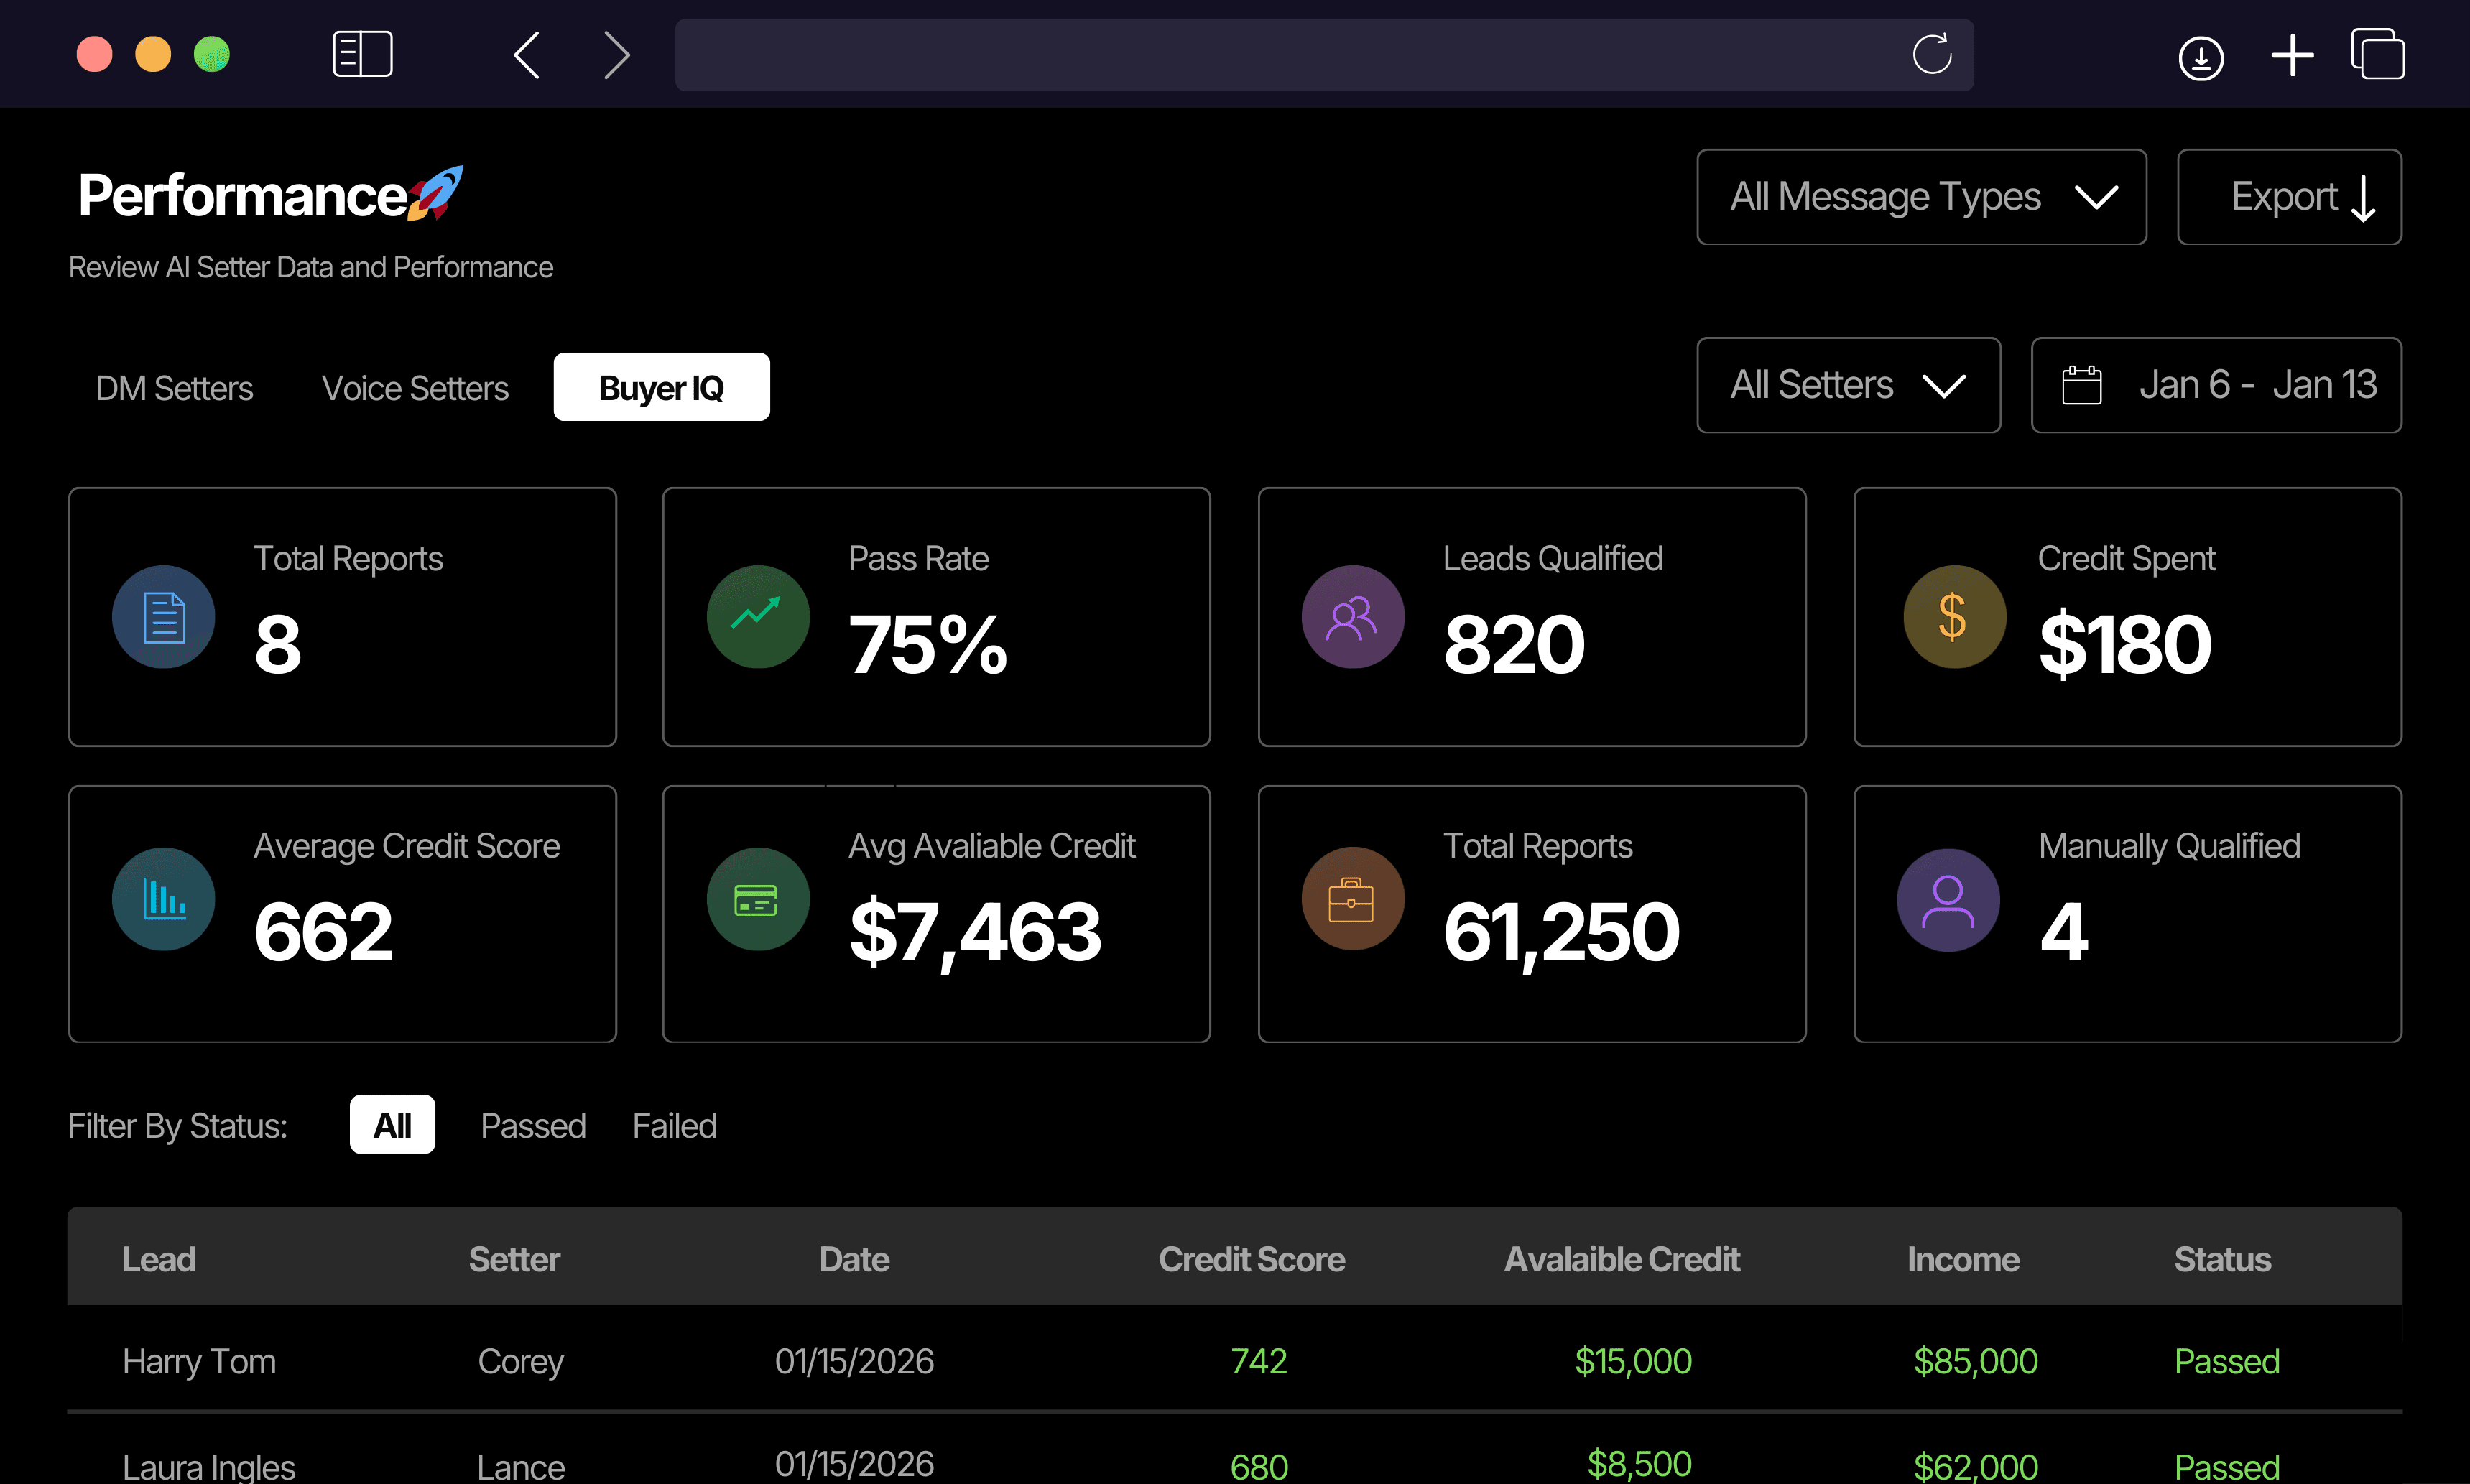Click the briefcase icon in Total Reports card

pos(1352,899)
